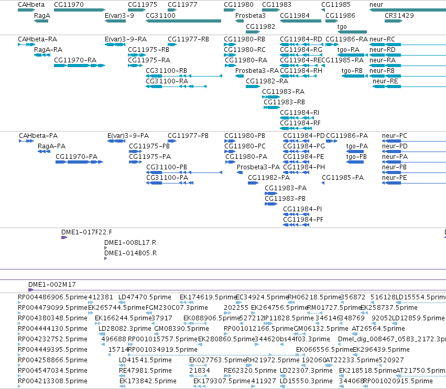Select protein neur-PC
446x389 pixels.
pyautogui.click(x=395, y=136)
